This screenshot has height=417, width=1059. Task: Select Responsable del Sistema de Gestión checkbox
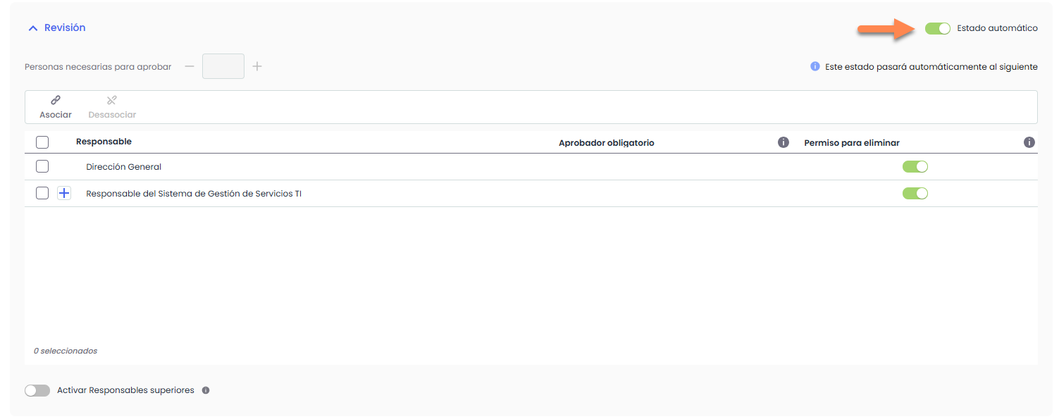coord(42,193)
